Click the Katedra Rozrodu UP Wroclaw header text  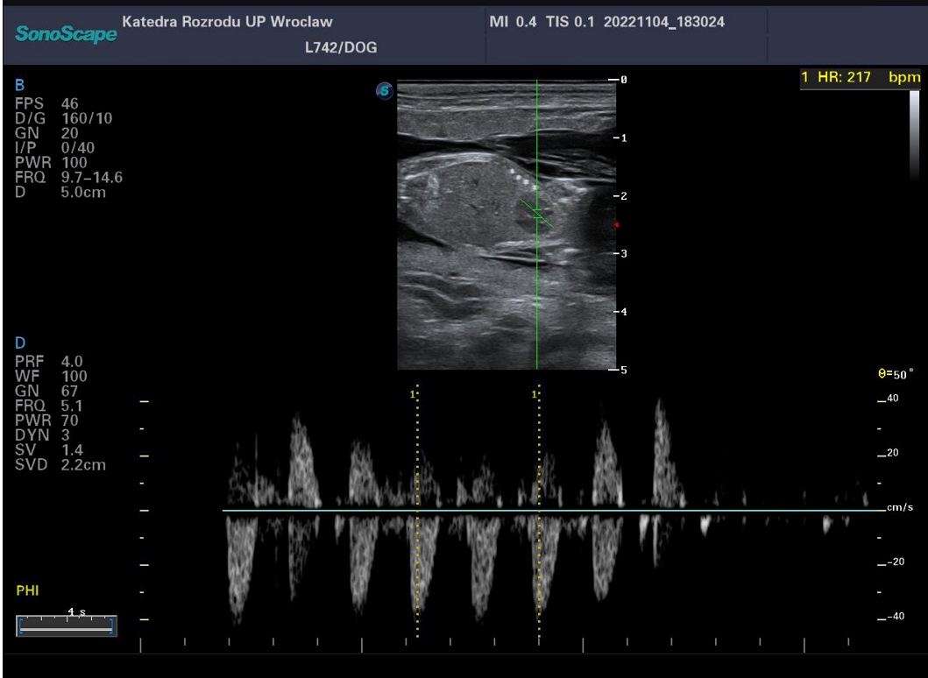227,22
